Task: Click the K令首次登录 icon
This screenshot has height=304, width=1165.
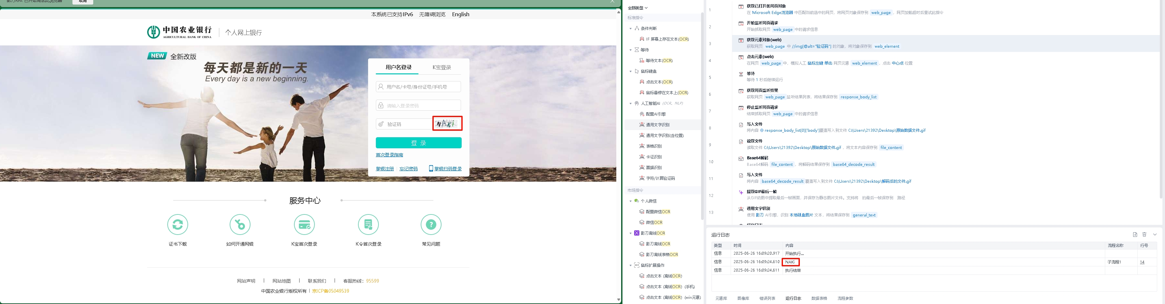Action: [x=368, y=225]
